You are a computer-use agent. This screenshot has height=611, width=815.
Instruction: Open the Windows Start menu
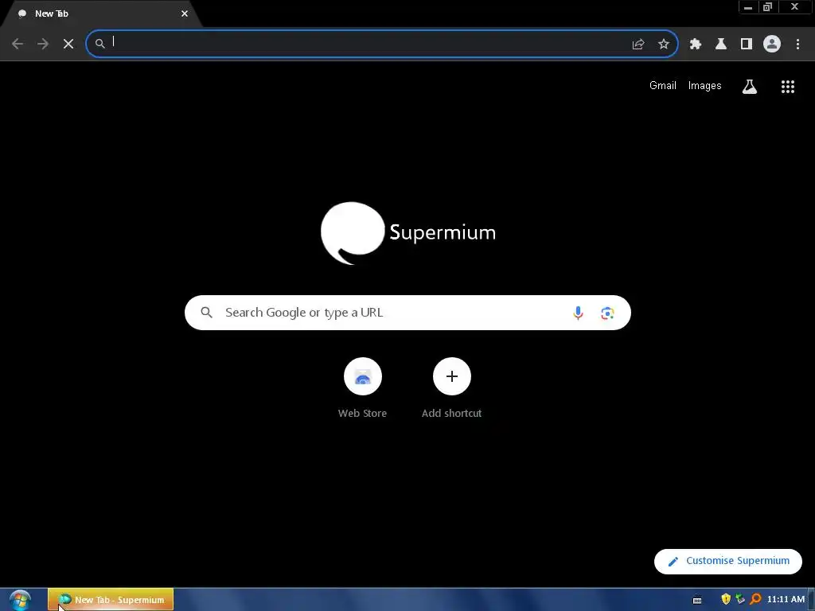(20, 601)
